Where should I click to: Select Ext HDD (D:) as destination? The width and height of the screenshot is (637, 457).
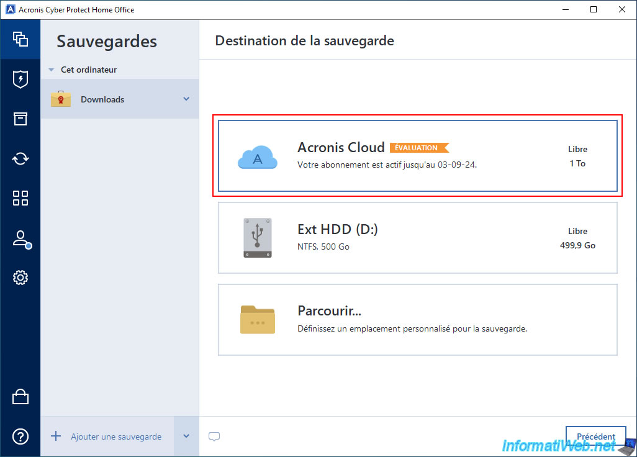coord(418,238)
